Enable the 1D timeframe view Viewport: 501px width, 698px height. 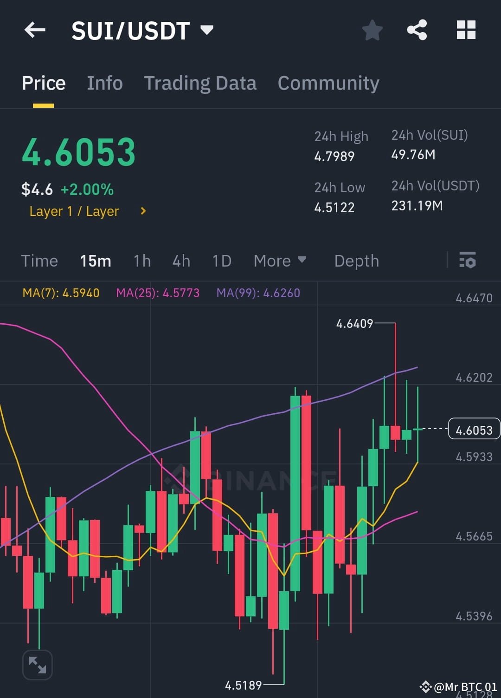221,261
